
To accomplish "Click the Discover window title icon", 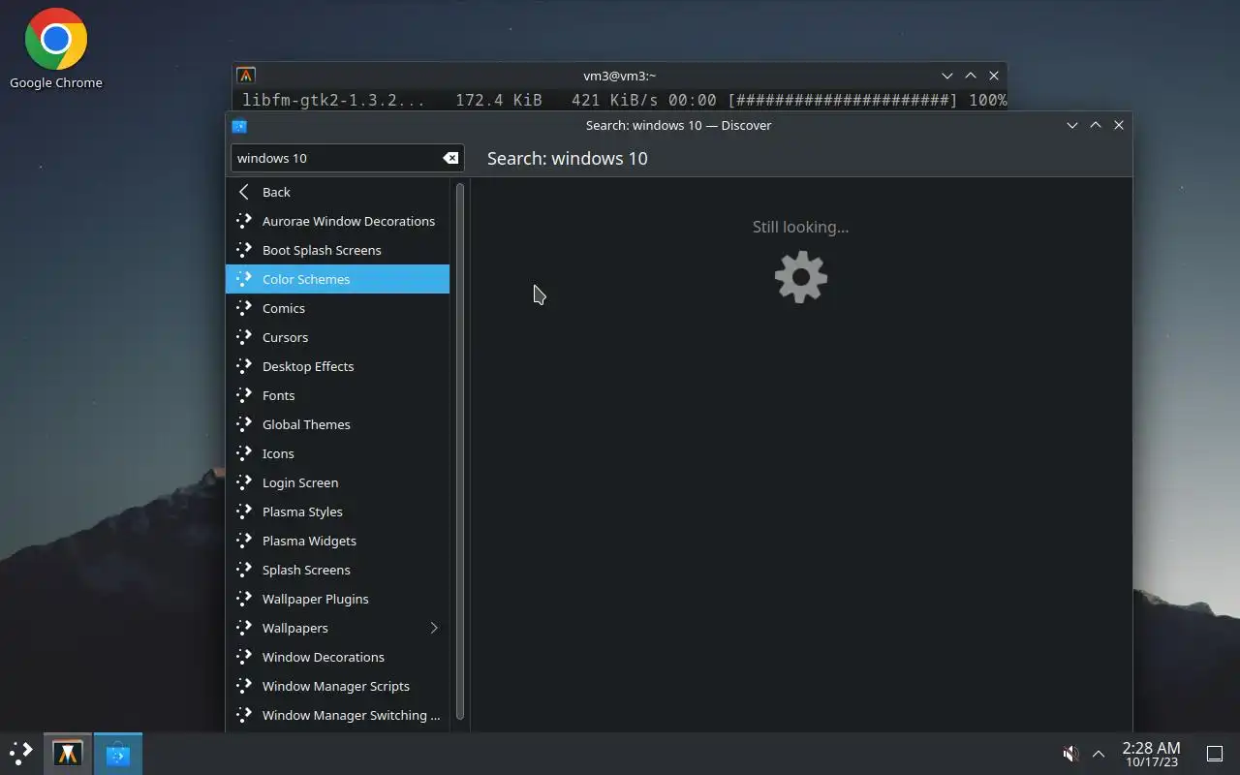I will pyautogui.click(x=239, y=126).
